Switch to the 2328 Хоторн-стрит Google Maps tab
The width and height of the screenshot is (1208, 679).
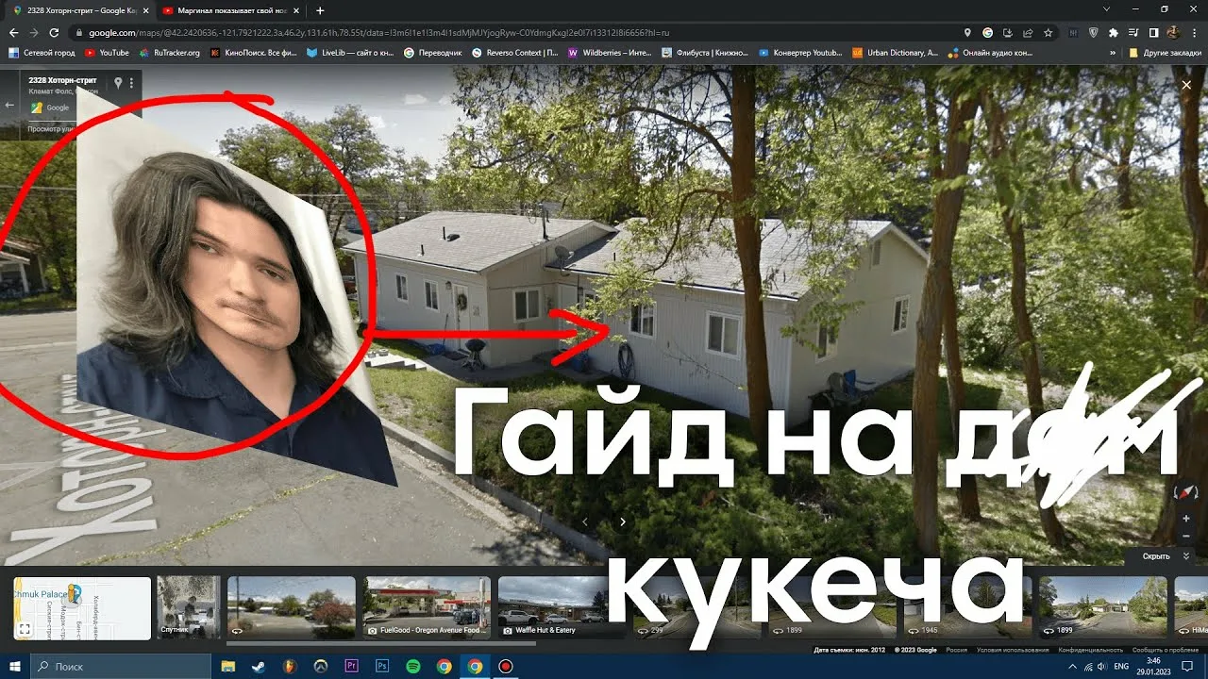click(x=79, y=10)
